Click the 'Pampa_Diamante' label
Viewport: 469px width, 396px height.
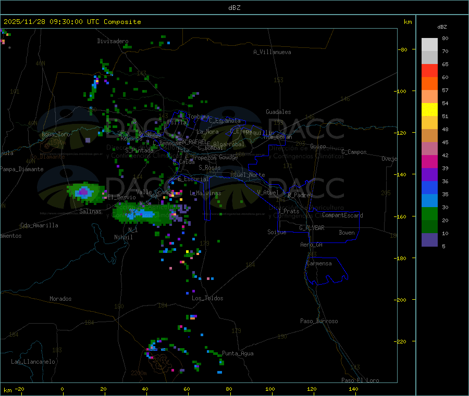[22, 169]
